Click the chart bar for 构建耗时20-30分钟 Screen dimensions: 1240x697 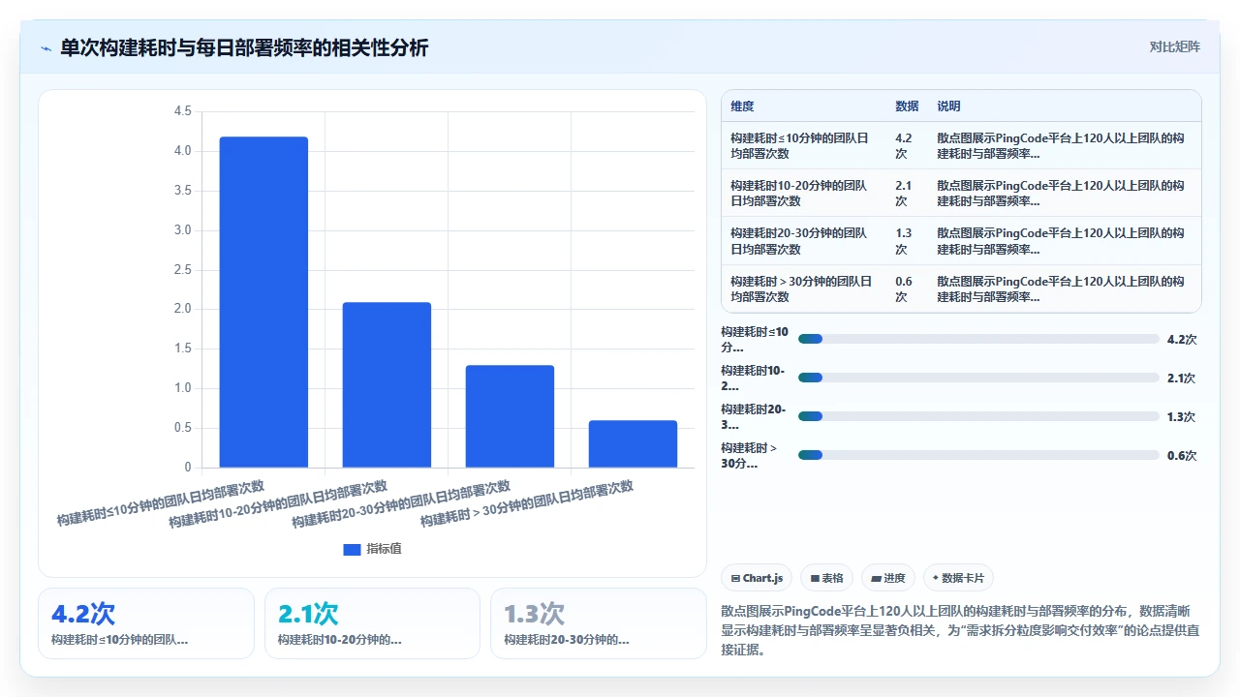point(510,416)
